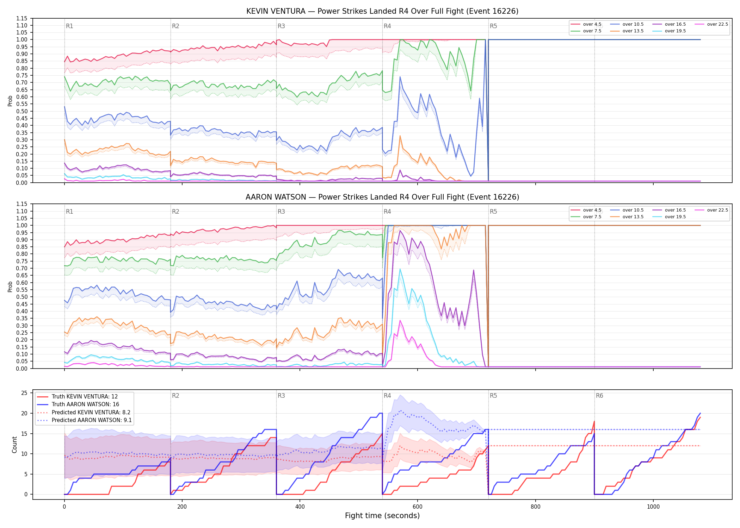
Task: Click R3 marker in Aaron Watson chart
Action: 281,212
